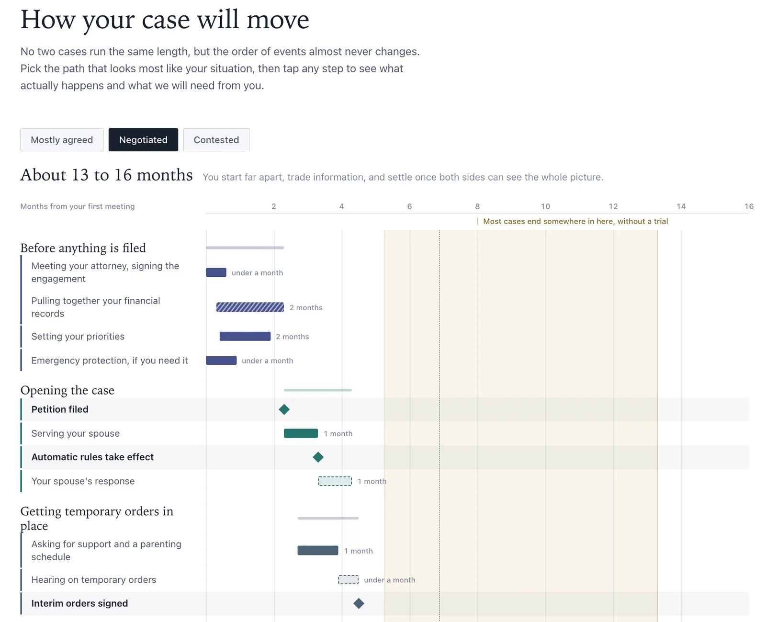Expand Getting temporary orders in place section
The width and height of the screenshot is (766, 622).
[x=97, y=518]
